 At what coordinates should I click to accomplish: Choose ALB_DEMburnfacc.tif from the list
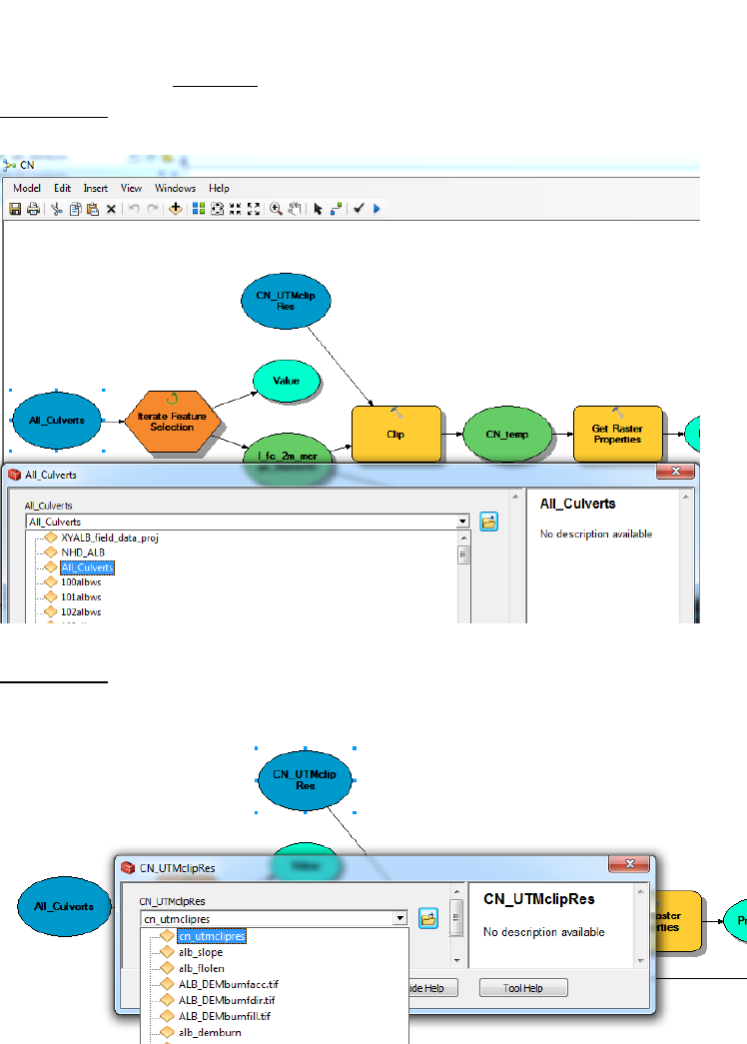(229, 985)
